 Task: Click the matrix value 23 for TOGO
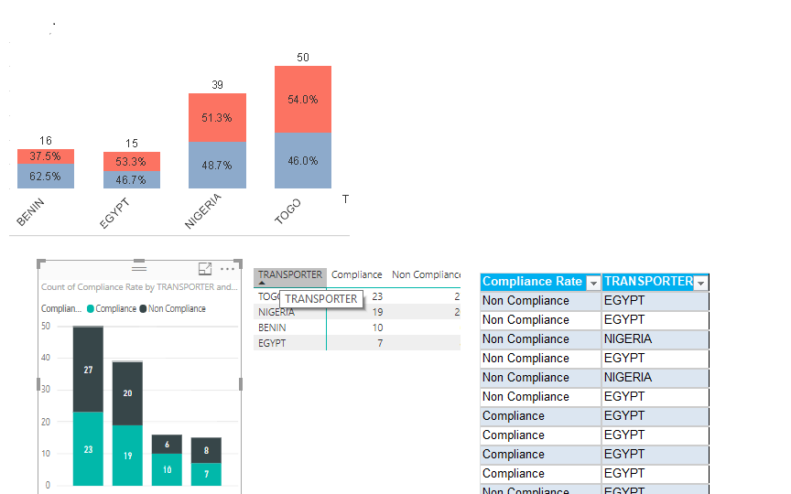point(377,296)
